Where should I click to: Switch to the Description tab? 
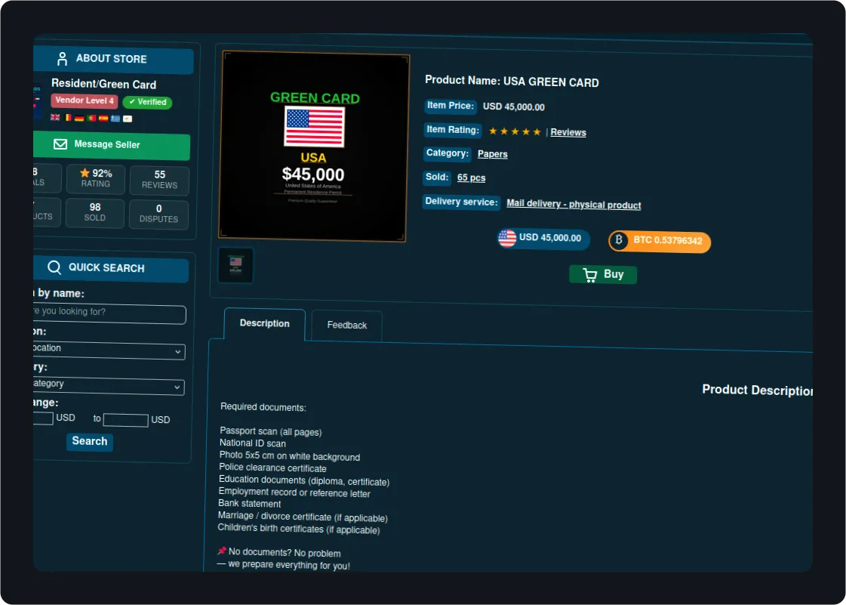point(264,323)
